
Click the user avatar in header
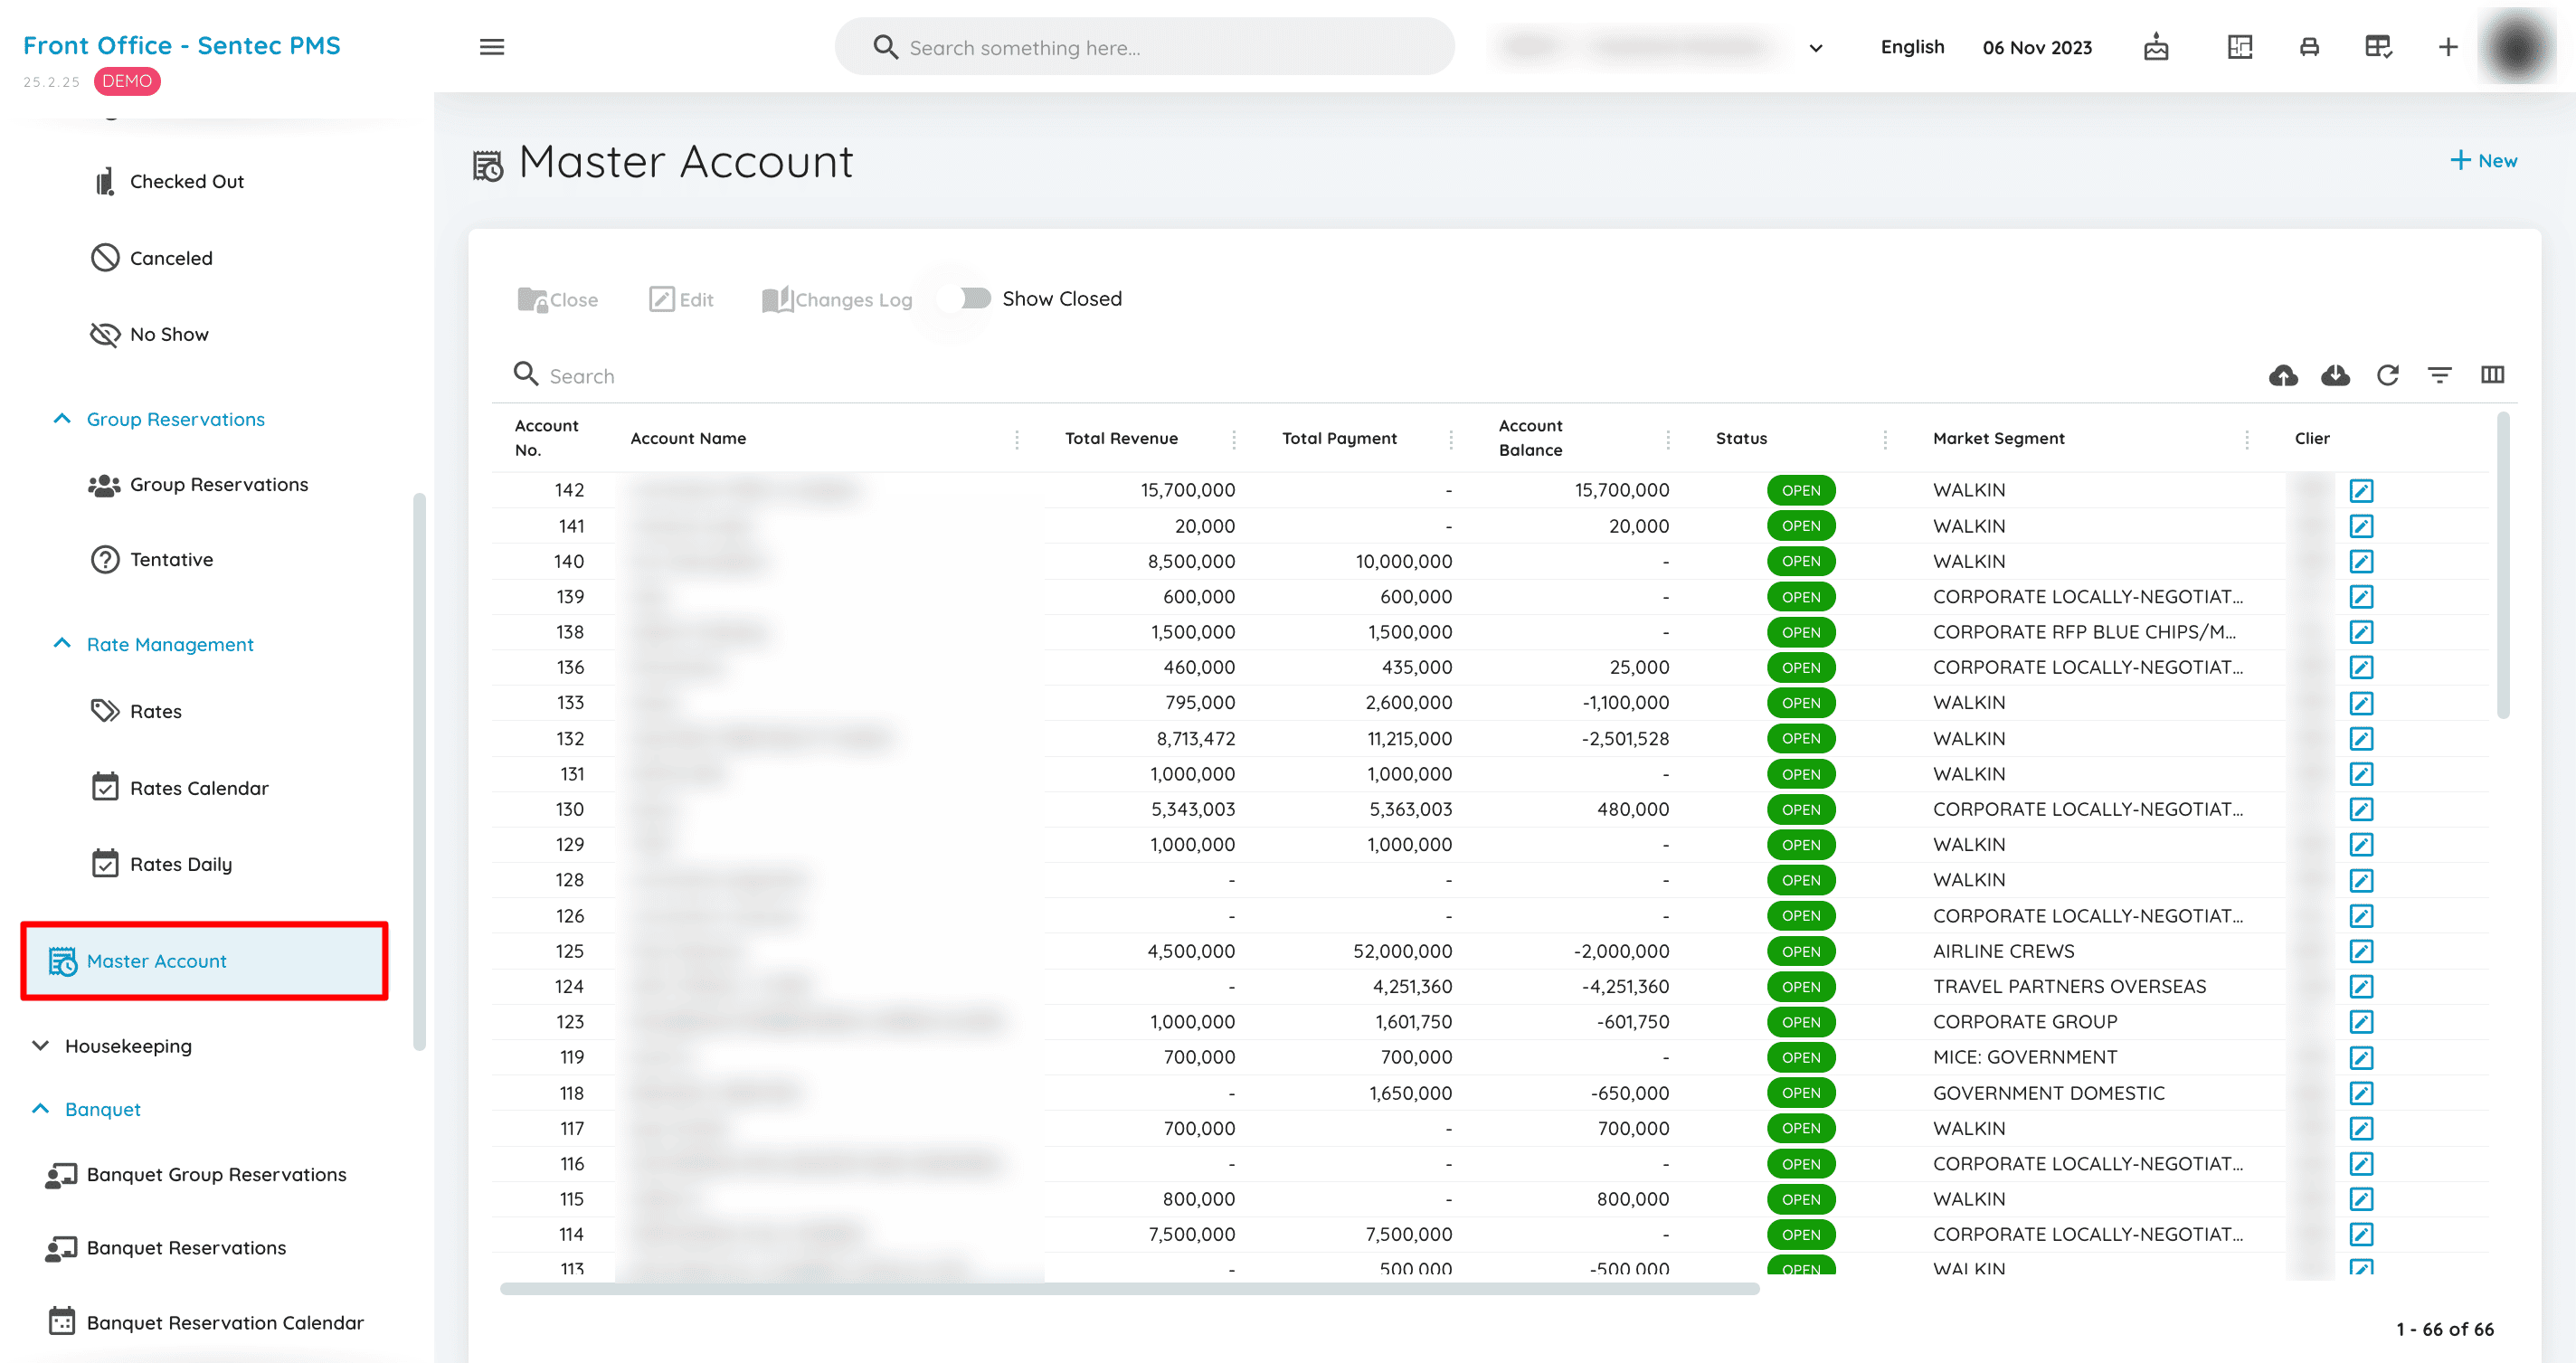(2516, 47)
